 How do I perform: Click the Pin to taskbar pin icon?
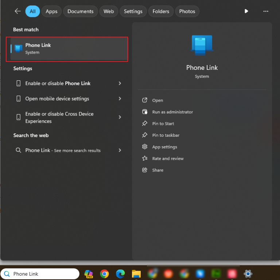(x=145, y=135)
